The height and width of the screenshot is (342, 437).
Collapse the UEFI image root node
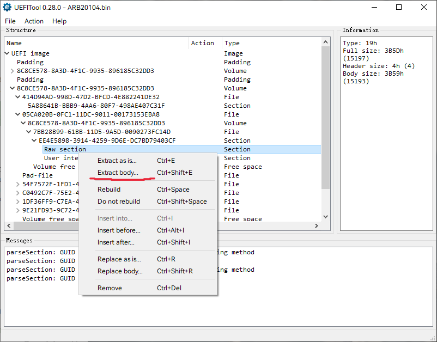7,53
